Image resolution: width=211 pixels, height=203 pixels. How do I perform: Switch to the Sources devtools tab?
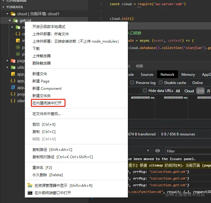(147, 75)
